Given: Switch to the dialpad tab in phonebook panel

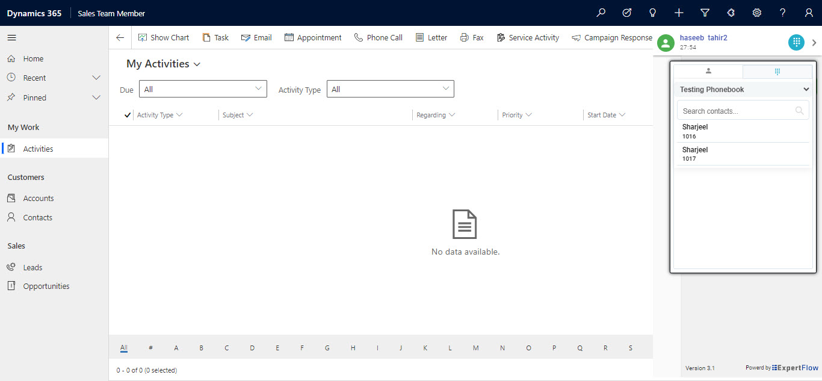Looking at the screenshot, I should pyautogui.click(x=777, y=71).
